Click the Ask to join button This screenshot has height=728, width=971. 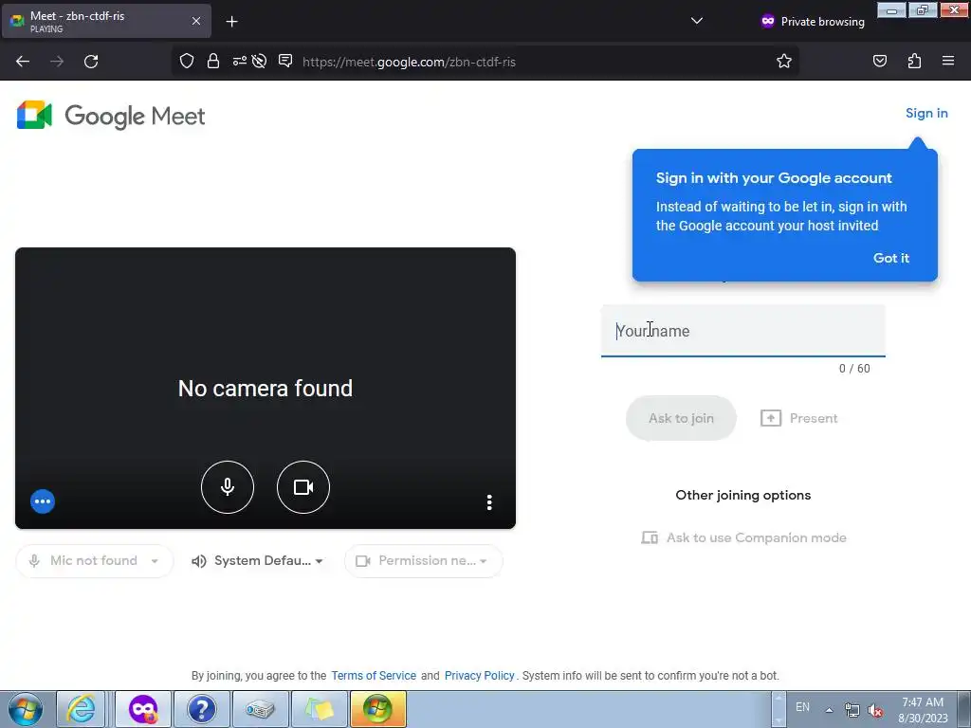[x=681, y=418]
